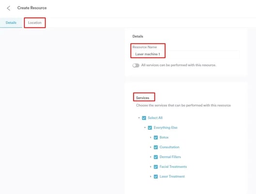
Task: Uncheck the Botox checkbox
Action: [156, 137]
